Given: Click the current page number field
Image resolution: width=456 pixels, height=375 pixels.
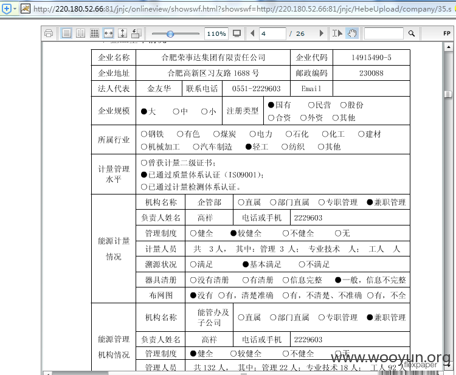Looking at the screenshot, I should (x=272, y=33).
